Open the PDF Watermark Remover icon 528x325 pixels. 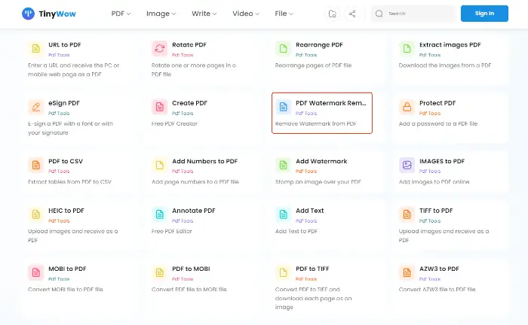pos(283,107)
